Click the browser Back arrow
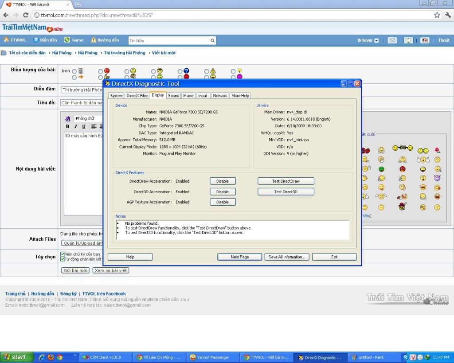This screenshot has height=363, width=454. coord(6,15)
